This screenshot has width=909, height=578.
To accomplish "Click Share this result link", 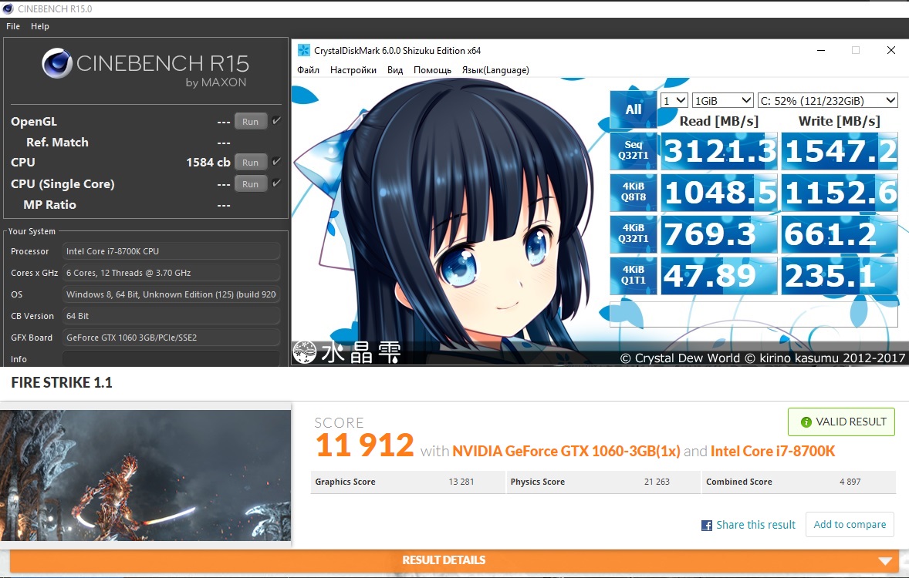I will tap(755, 525).
